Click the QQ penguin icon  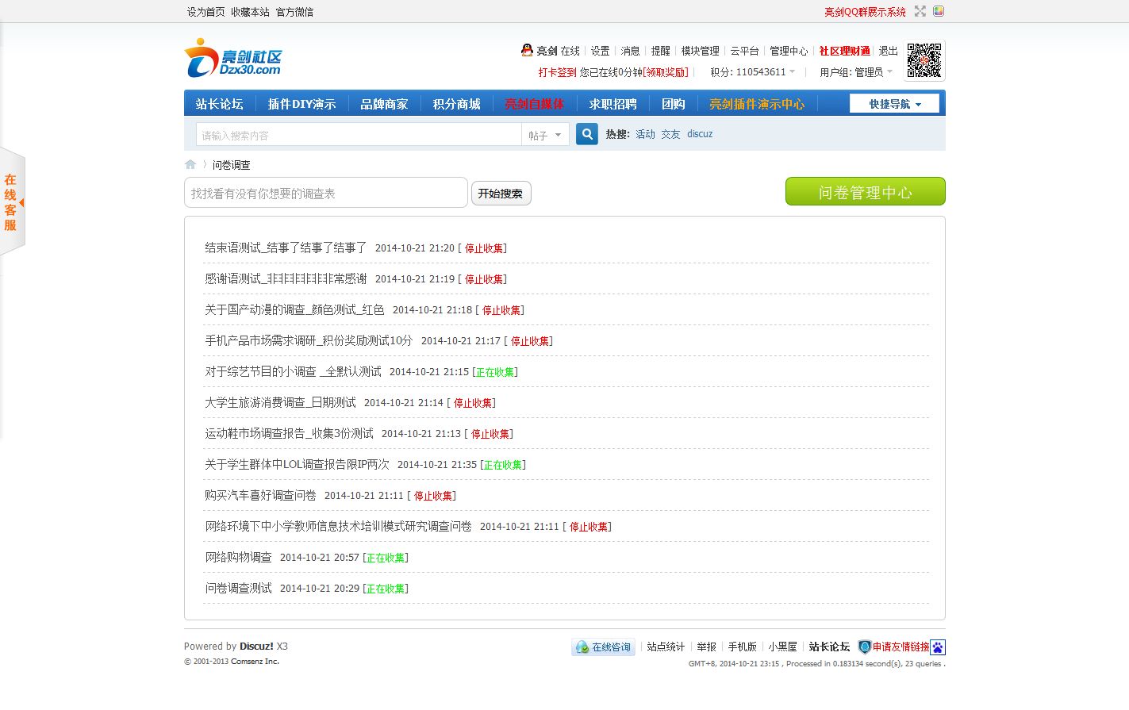point(527,50)
